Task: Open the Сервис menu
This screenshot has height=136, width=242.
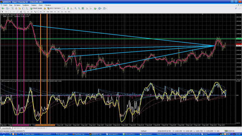Action: [x=34, y=5]
